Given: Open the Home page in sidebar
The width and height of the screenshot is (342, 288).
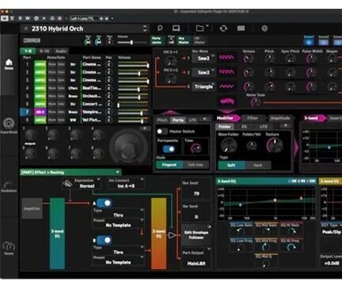Looking at the screenshot, I should pyautogui.click(x=9, y=64).
